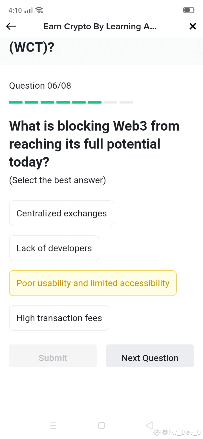Tap the last gray progress segment
The height and width of the screenshot is (439, 203).
(x=126, y=102)
